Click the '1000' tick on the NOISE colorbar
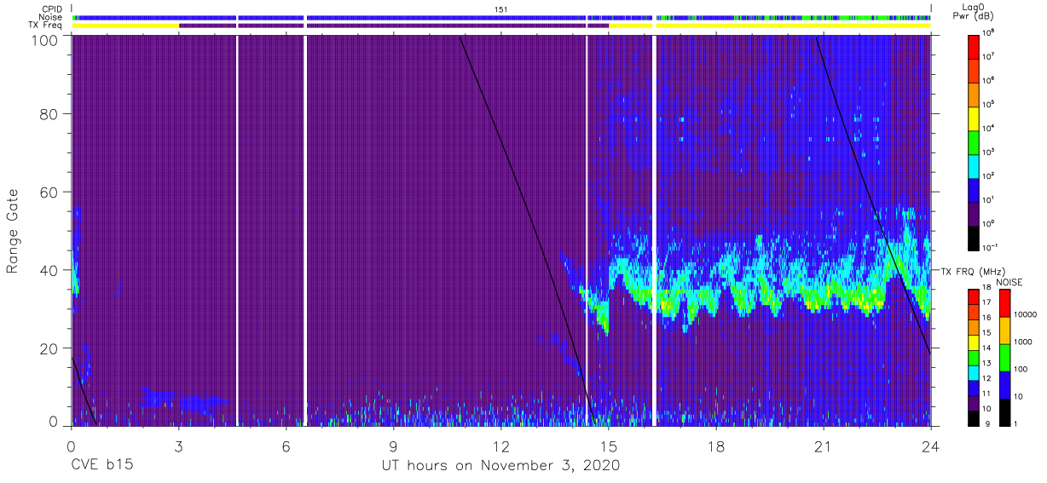1047x483 pixels. (x=1022, y=343)
